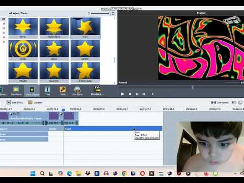
Task: Select the Twirl effect thumbnail
Action: point(85,28)
